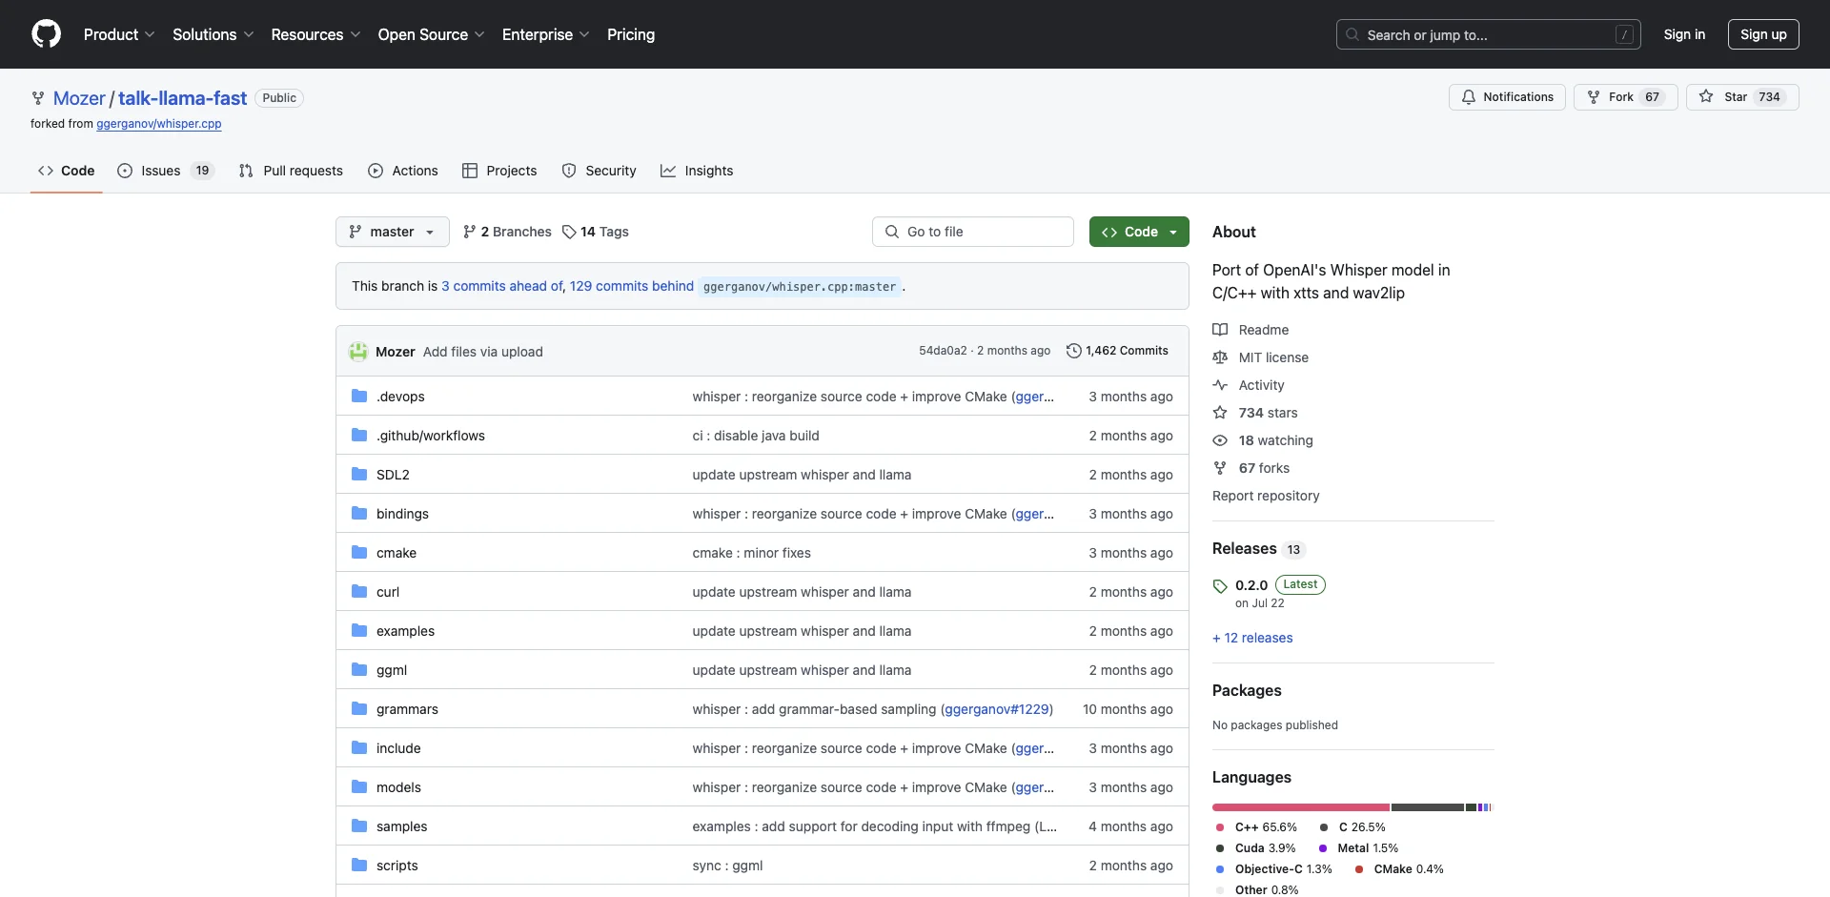Click the book icon beside Readme
The height and width of the screenshot is (897, 1830).
(1220, 330)
